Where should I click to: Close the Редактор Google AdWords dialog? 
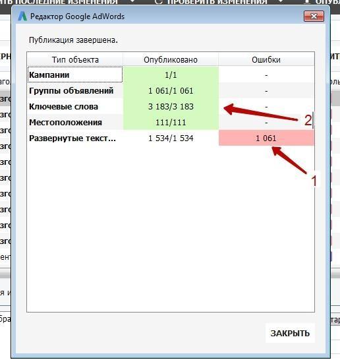point(314,16)
